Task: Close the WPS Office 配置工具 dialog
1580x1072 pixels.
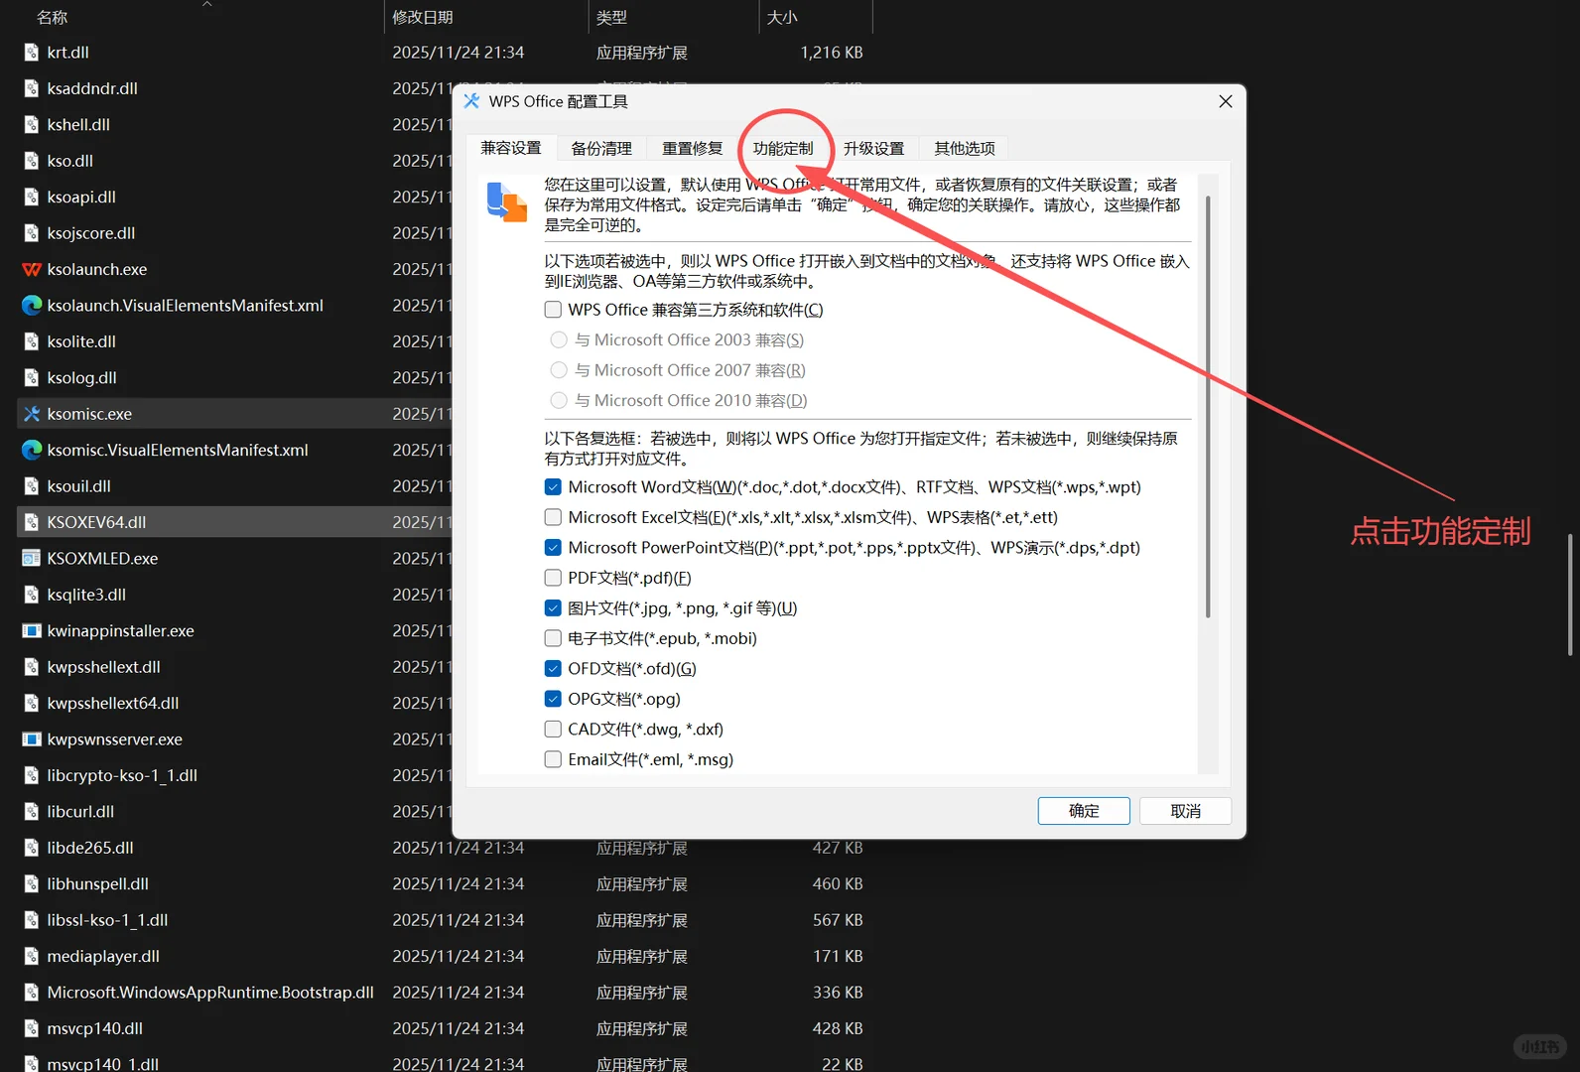Action: pyautogui.click(x=1226, y=101)
